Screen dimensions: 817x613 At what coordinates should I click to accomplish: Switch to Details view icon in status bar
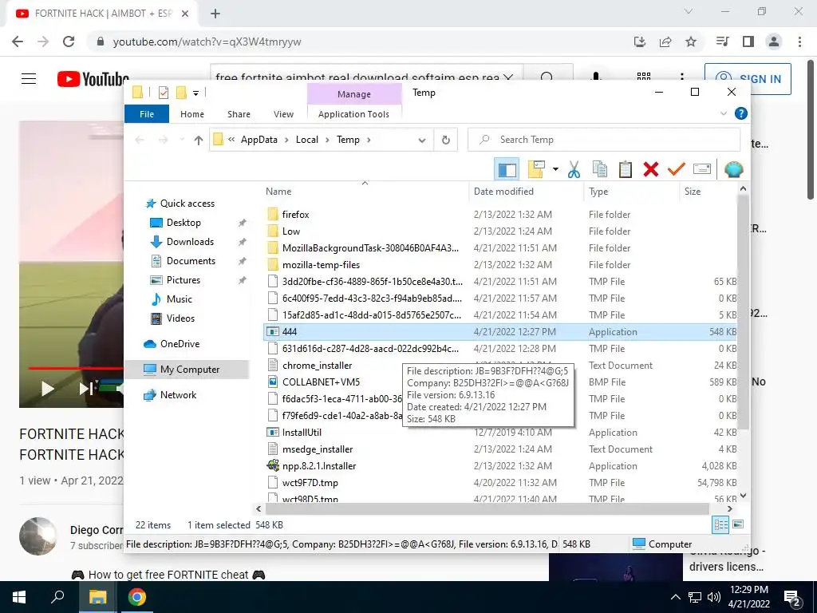pos(720,524)
